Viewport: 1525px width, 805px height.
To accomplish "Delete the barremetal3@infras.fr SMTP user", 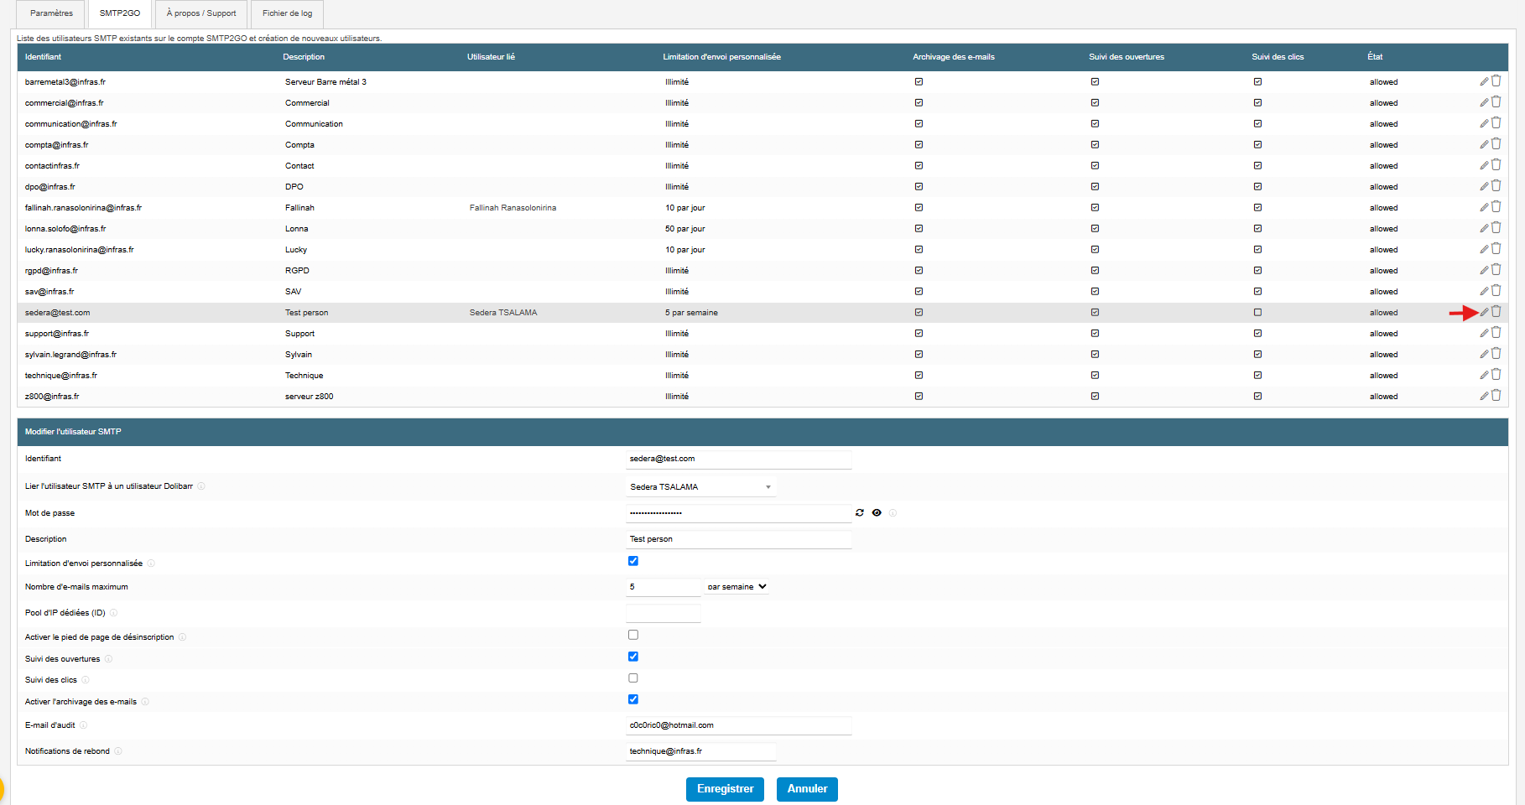I will (x=1496, y=81).
